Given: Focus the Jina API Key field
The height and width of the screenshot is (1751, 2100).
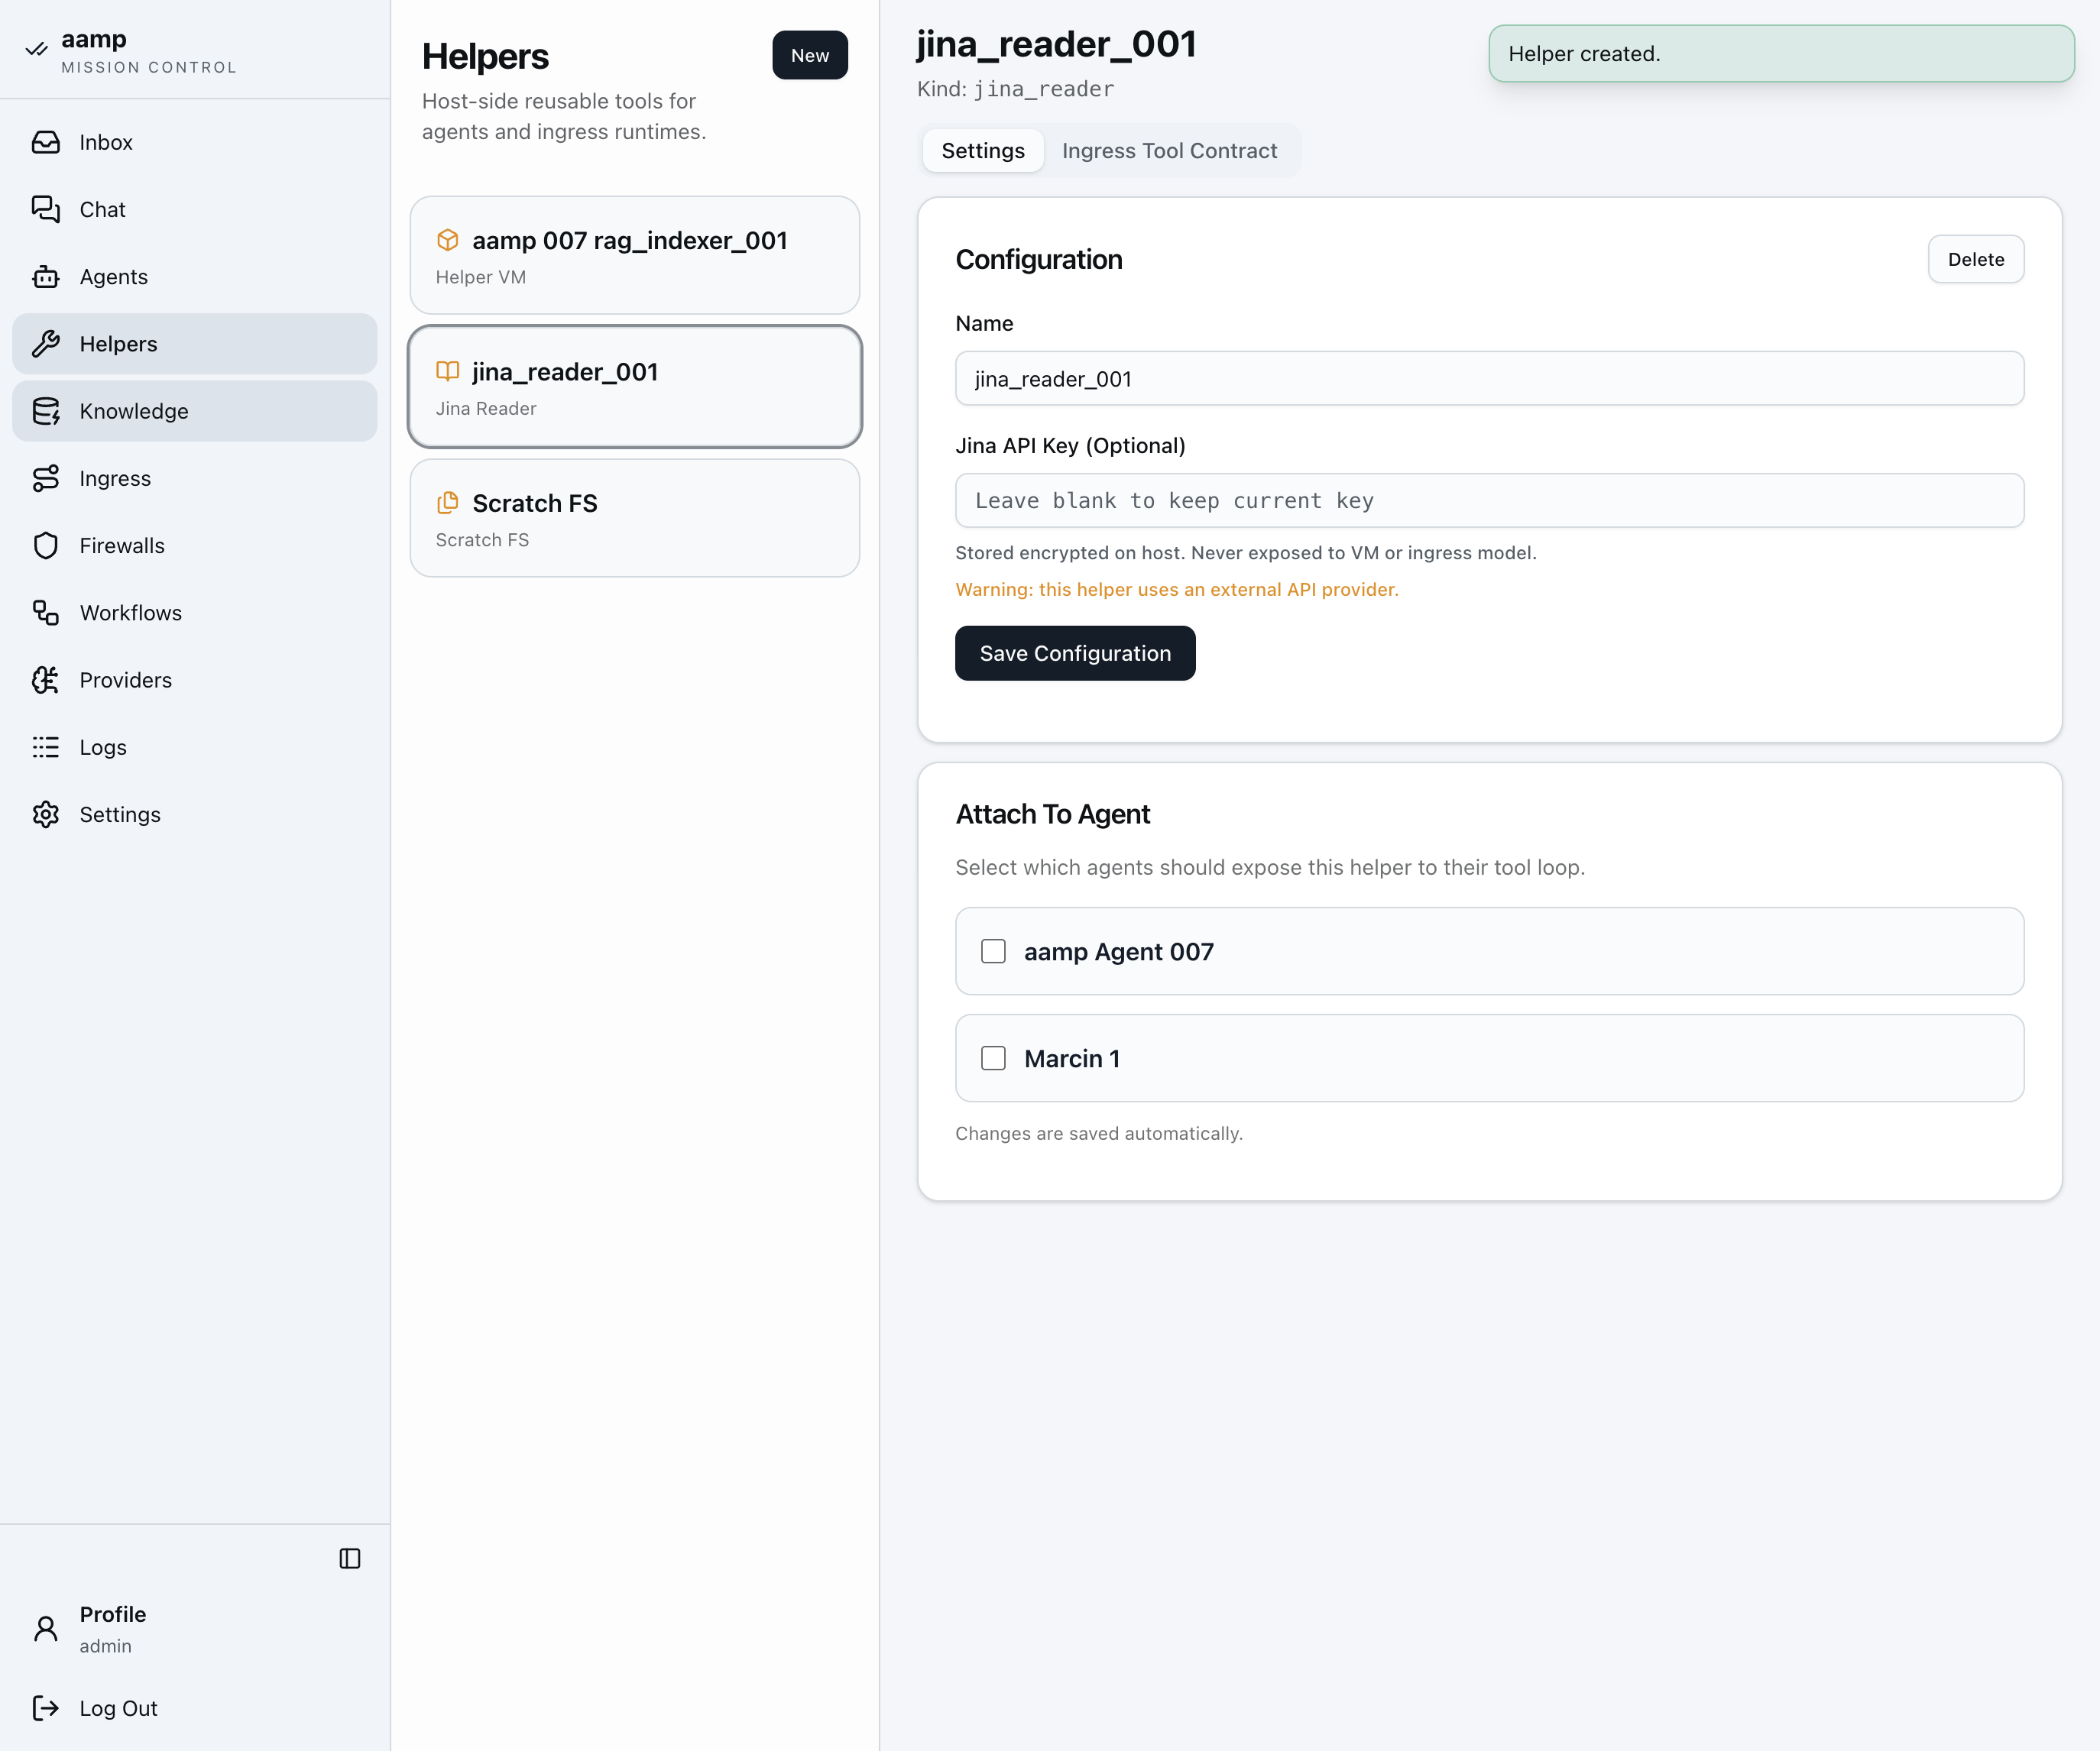Looking at the screenshot, I should [x=1489, y=500].
